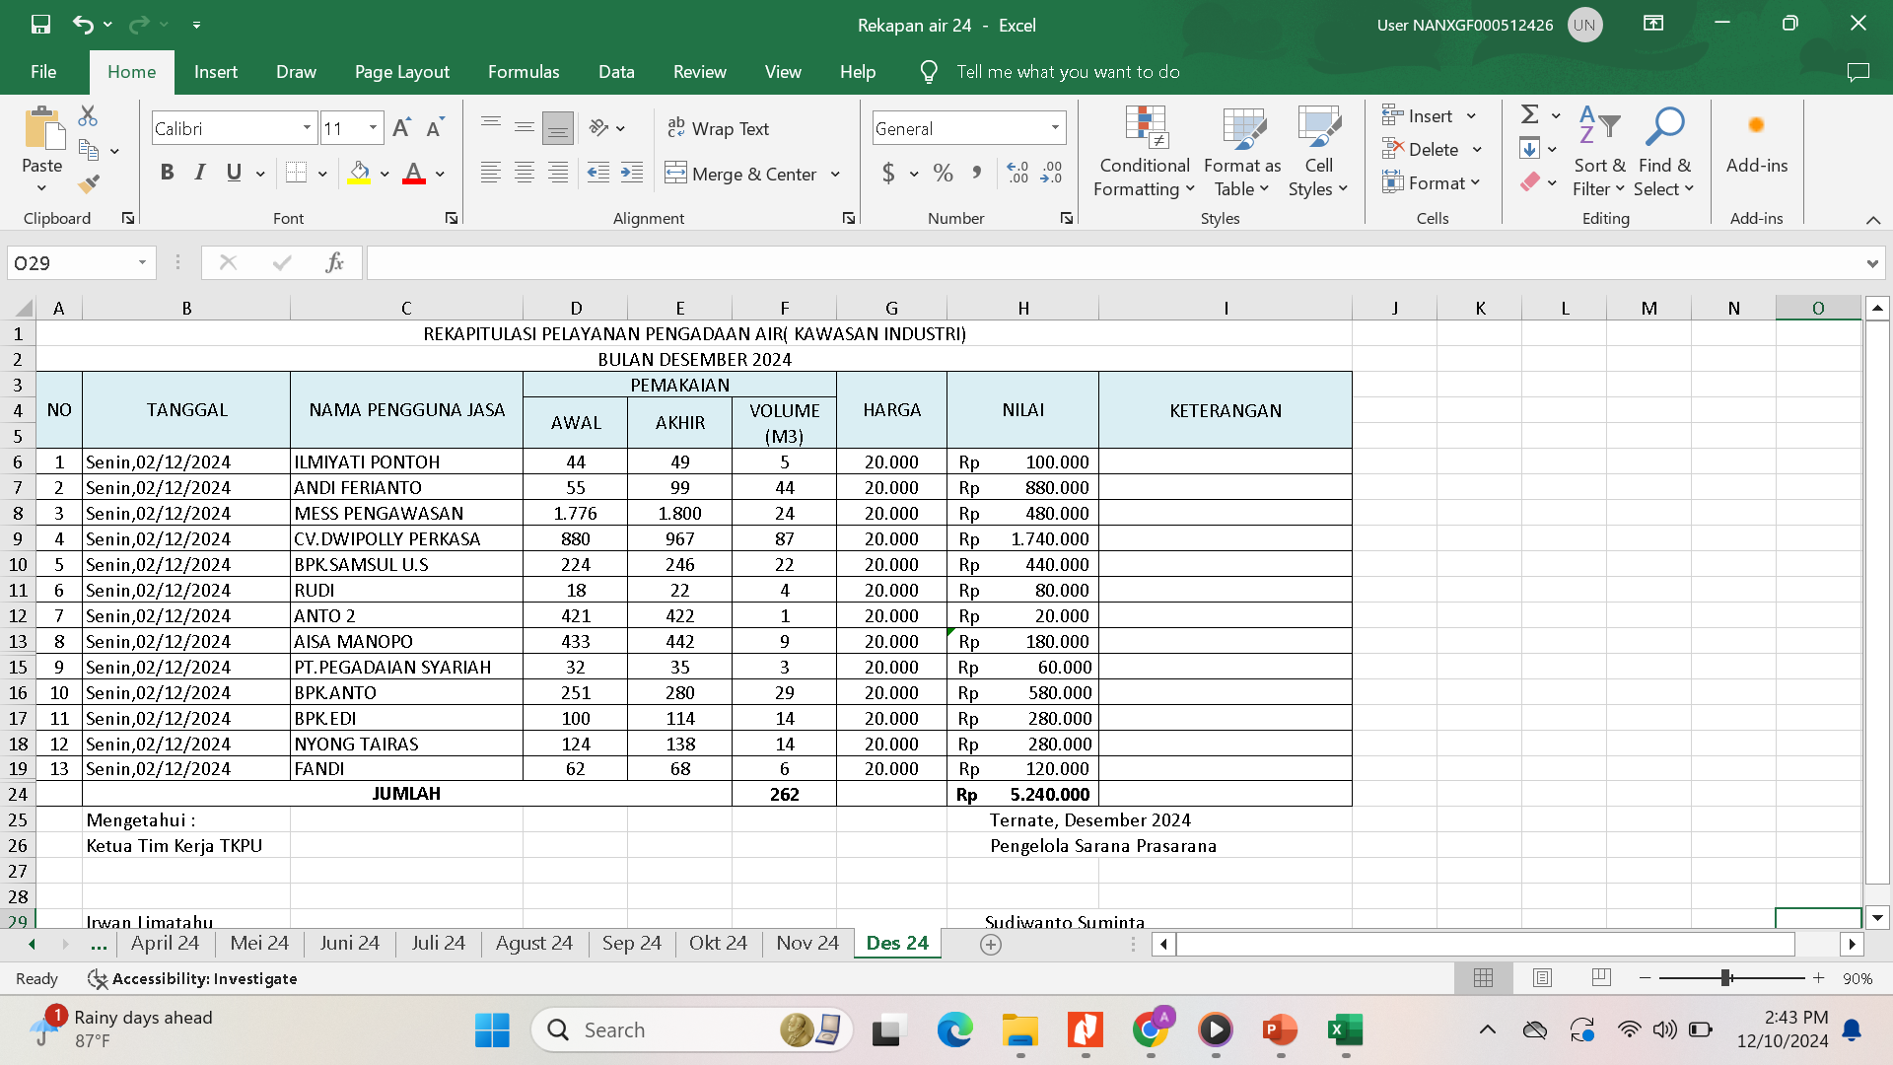Apply Comma Style format

(977, 174)
